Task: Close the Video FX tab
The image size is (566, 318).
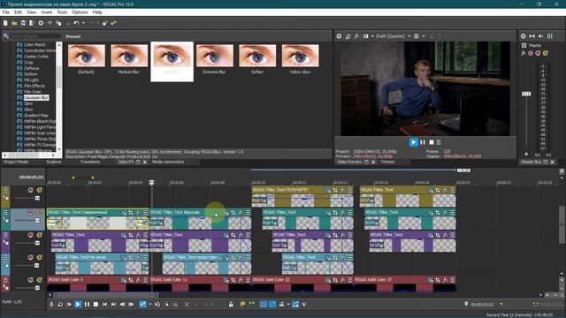Action: click(145, 163)
